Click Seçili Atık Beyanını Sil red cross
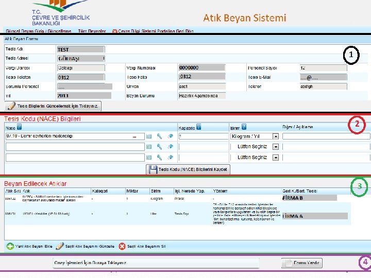 (122, 246)
